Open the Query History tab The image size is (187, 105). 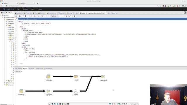(48, 69)
